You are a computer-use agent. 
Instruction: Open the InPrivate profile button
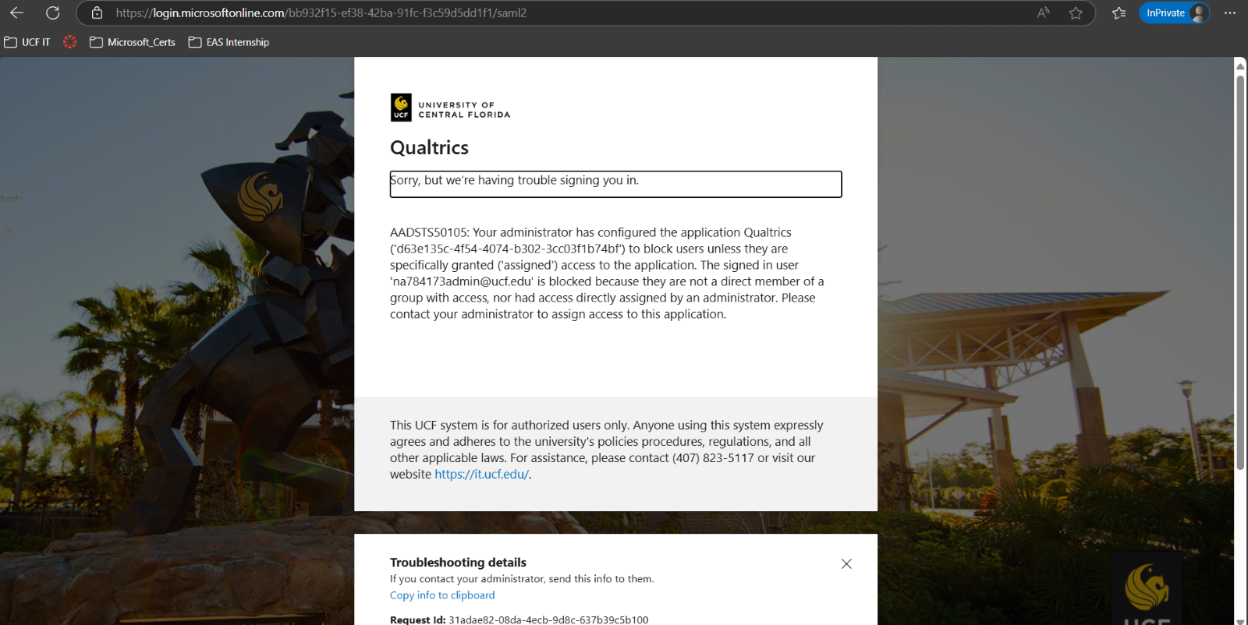click(x=1175, y=12)
